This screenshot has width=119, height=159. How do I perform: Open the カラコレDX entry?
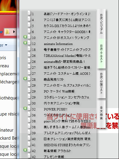[67, 26]
